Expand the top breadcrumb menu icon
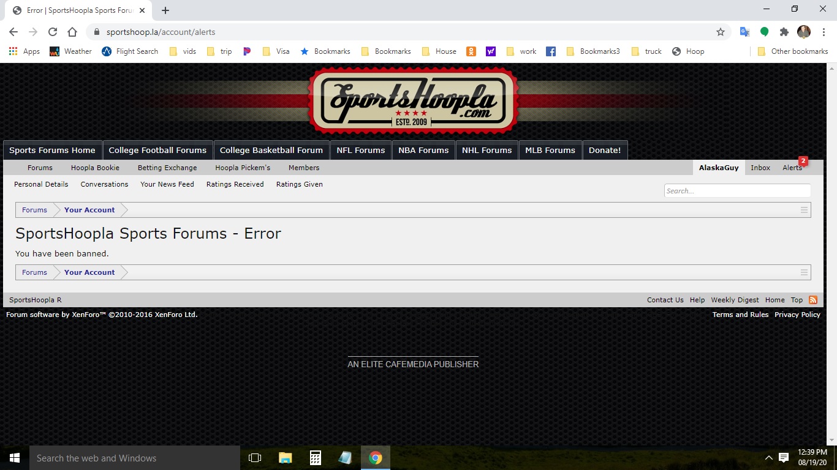 [x=804, y=210]
